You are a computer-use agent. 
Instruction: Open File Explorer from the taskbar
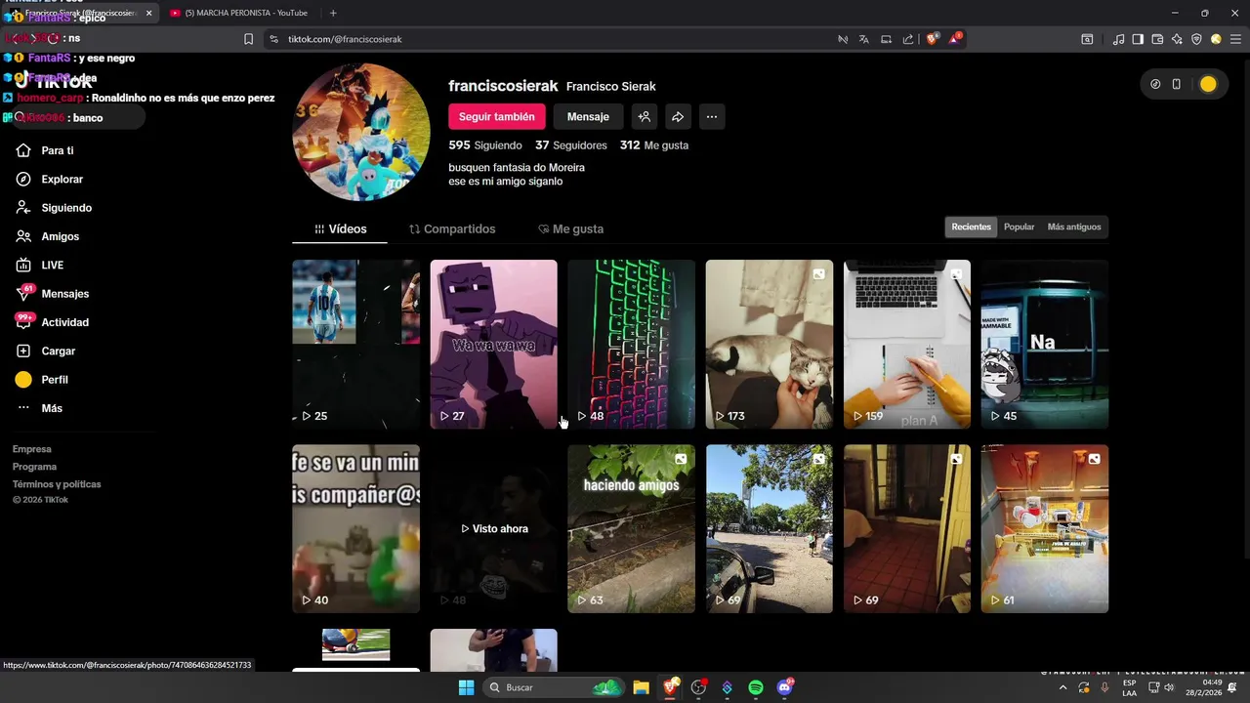tap(641, 687)
